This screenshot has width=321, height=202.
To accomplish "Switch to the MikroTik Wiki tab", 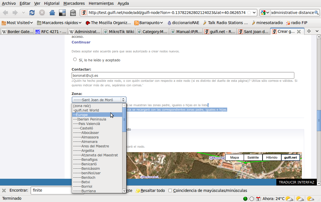I will (x=119, y=32).
